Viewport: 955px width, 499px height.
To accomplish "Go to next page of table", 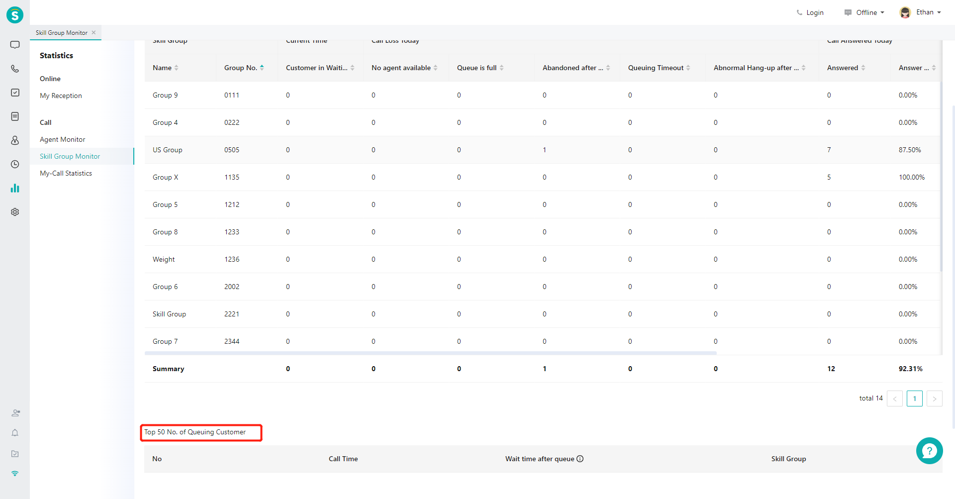I will (934, 399).
